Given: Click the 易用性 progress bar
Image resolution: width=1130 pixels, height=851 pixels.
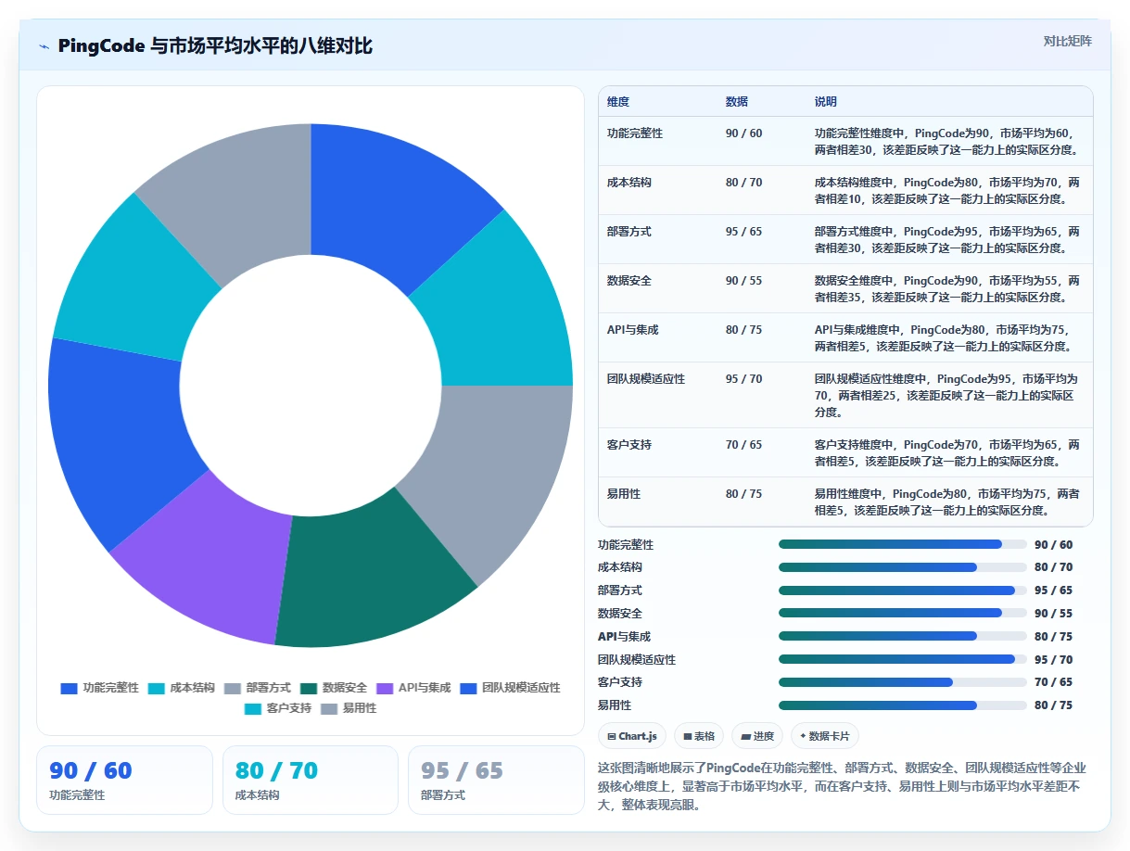Looking at the screenshot, I should point(903,705).
